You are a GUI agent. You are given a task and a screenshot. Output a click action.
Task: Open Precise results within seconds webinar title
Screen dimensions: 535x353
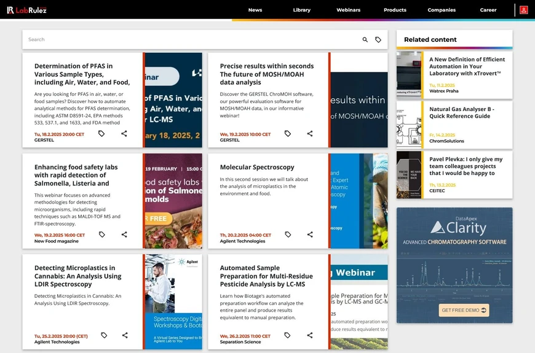(267, 74)
